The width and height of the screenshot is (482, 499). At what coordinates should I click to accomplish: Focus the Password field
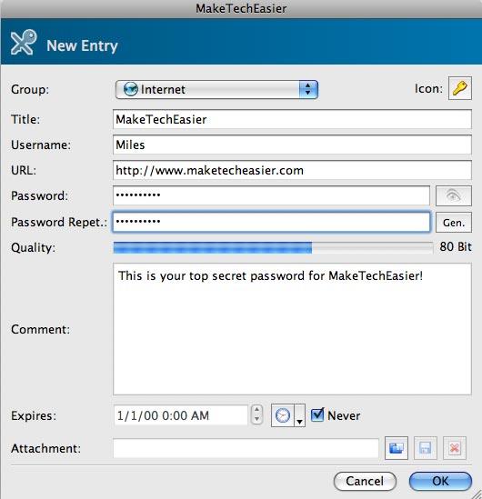(x=271, y=195)
